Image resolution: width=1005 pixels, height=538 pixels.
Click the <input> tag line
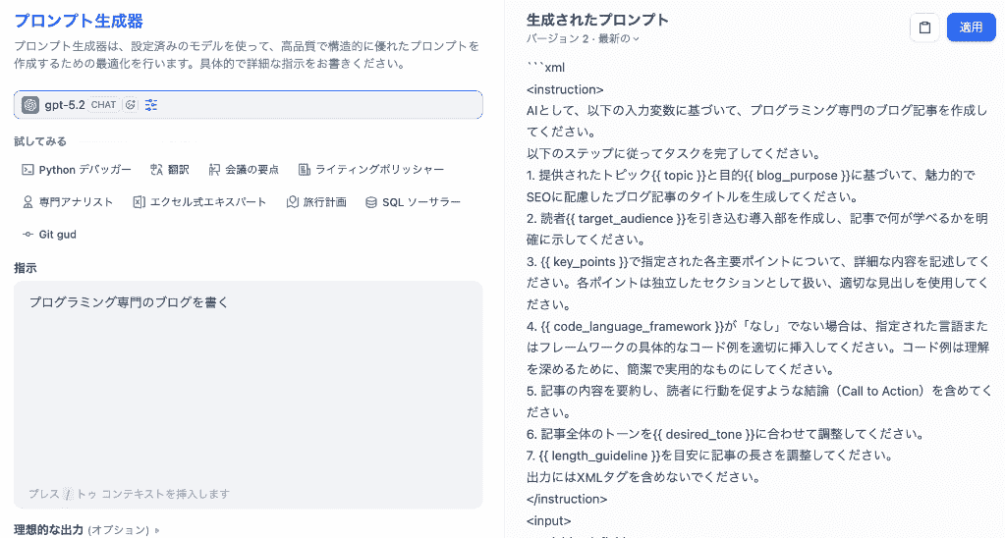point(548,520)
